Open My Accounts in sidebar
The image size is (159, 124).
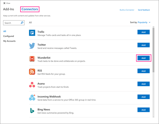point(9,41)
